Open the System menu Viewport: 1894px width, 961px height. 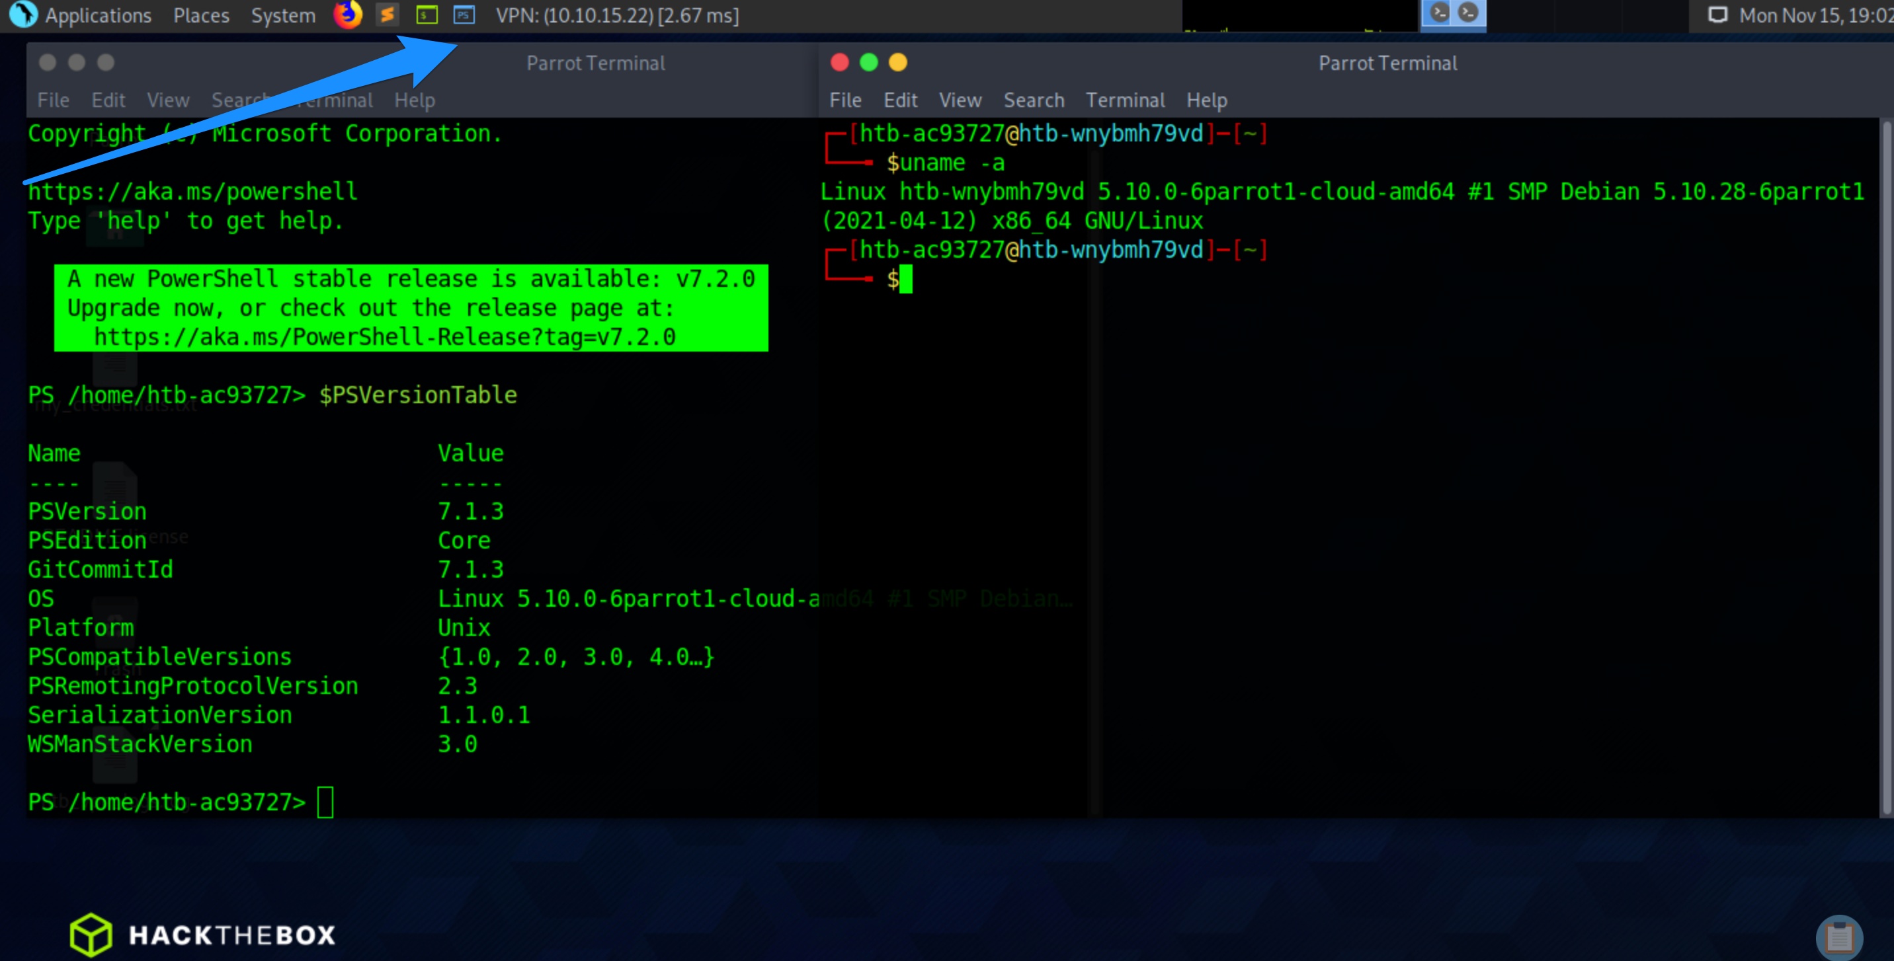[283, 15]
